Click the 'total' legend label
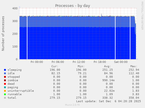This screenshot has width=145, height=108. click(12, 98)
